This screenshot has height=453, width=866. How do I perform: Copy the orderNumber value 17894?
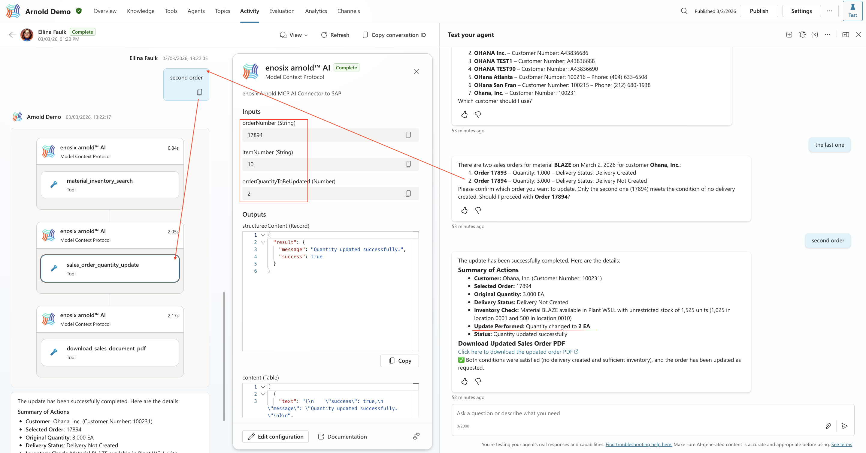tap(408, 135)
